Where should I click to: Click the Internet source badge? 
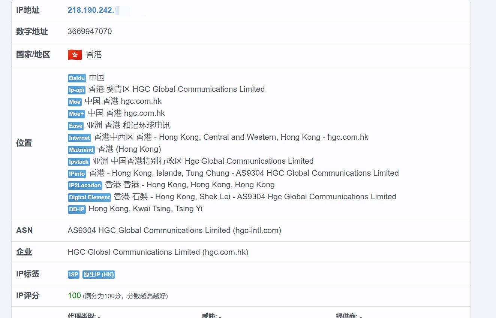79,138
